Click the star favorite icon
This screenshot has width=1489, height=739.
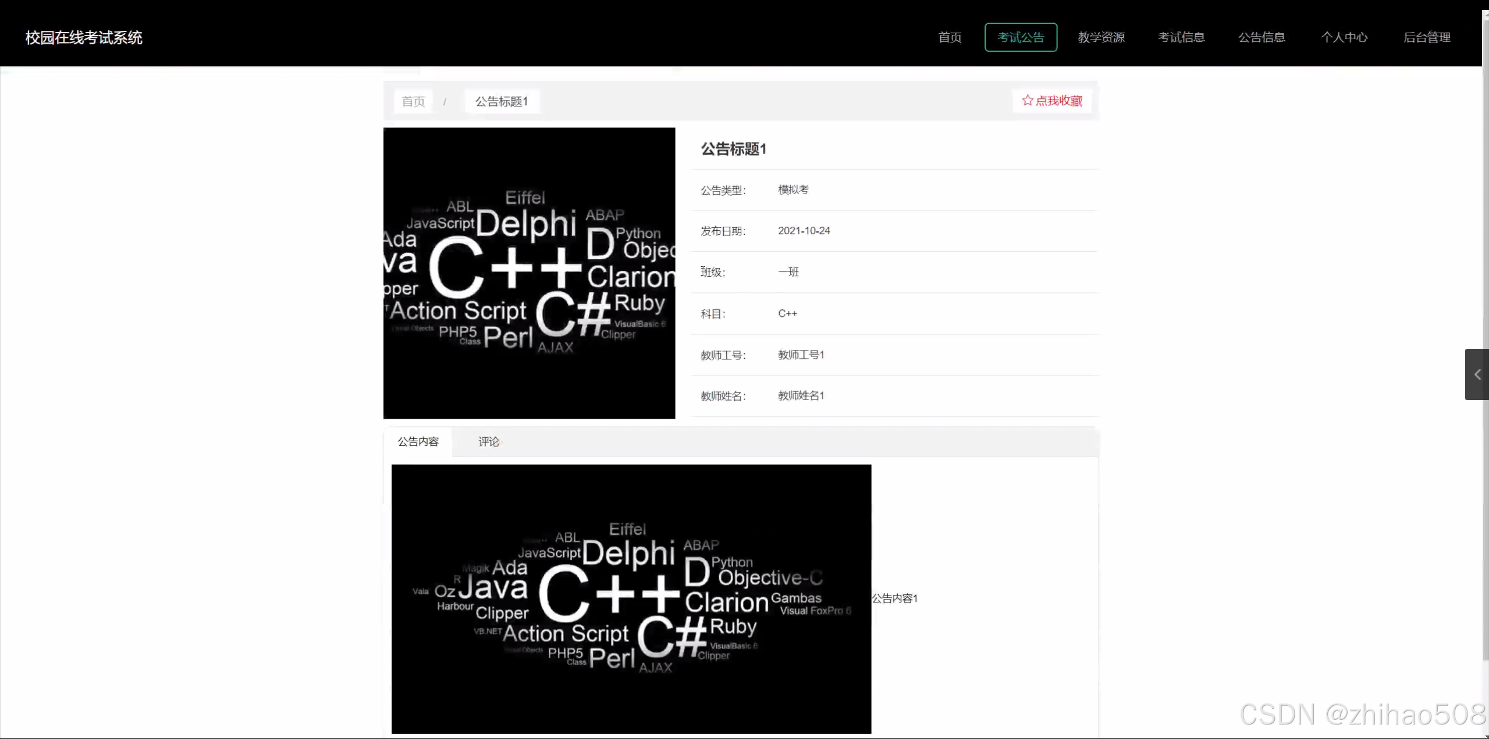(1027, 101)
